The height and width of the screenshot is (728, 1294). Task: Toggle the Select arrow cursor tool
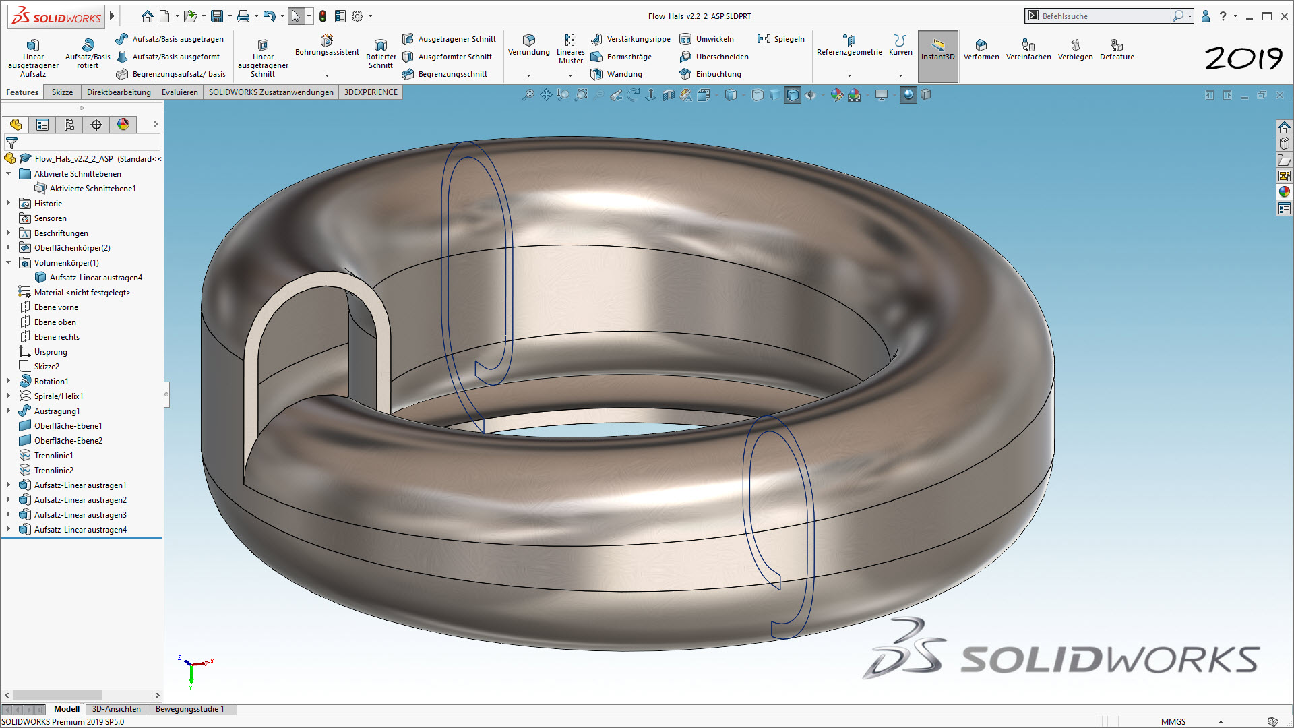click(x=296, y=16)
